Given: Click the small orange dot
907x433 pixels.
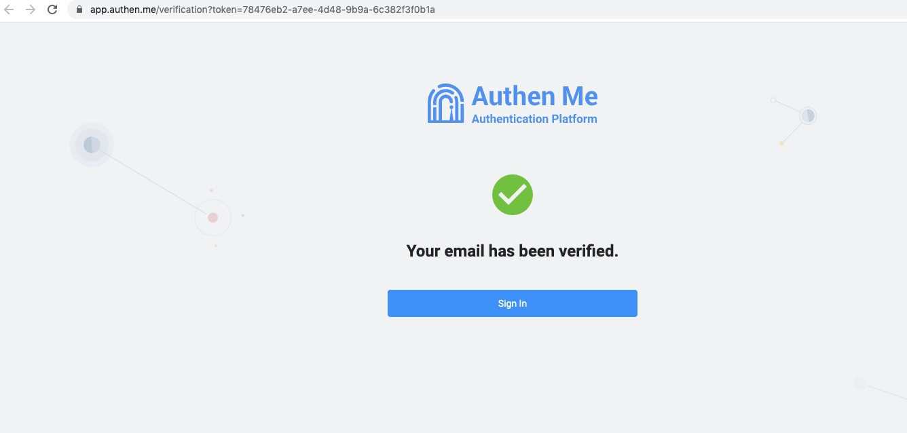Looking at the screenshot, I should point(781,143).
